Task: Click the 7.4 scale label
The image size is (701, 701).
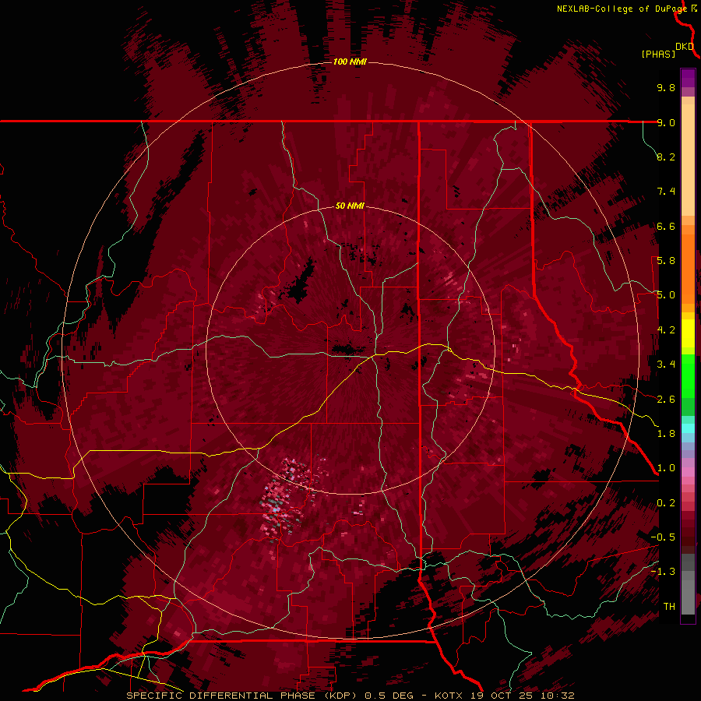Action: (x=666, y=192)
